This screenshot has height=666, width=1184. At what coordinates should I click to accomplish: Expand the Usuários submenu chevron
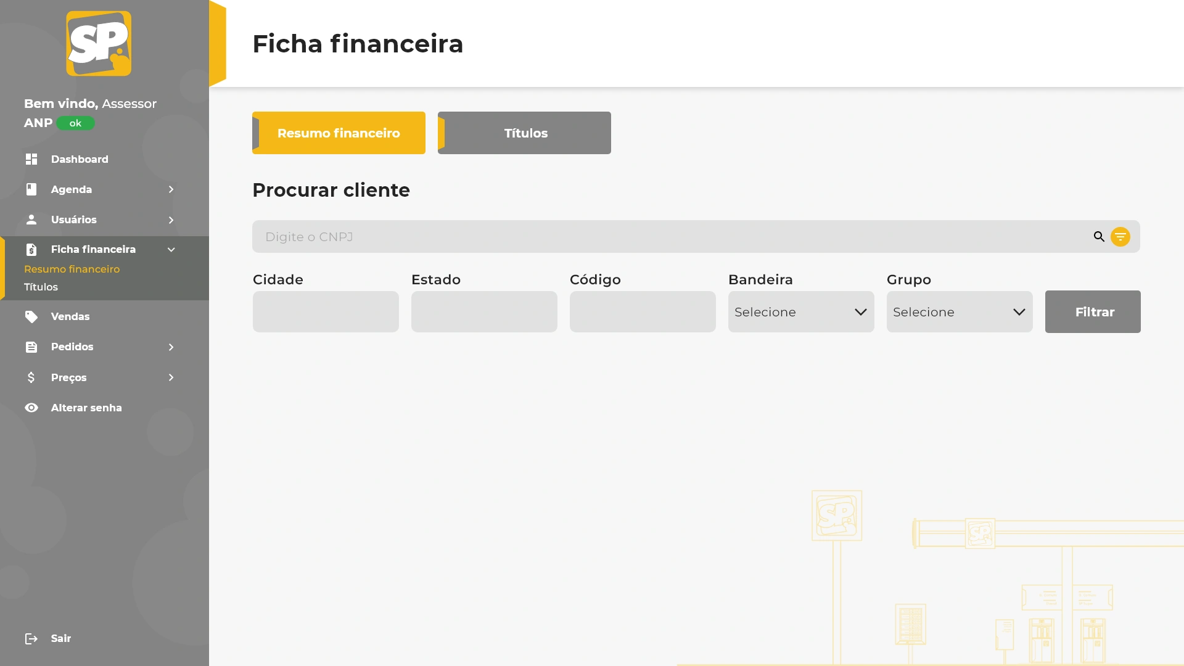pyautogui.click(x=171, y=220)
